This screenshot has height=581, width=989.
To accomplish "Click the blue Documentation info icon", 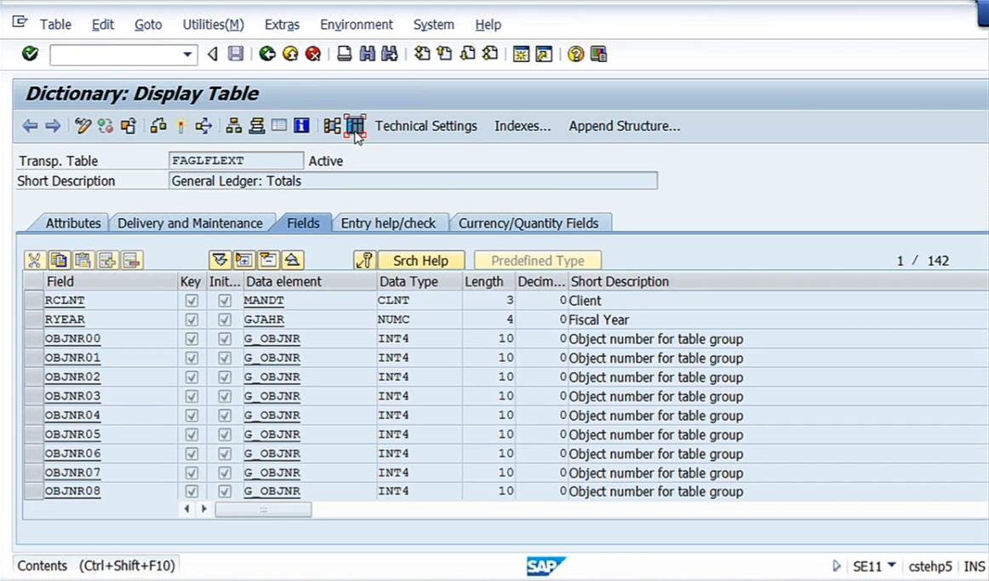I will tap(301, 126).
